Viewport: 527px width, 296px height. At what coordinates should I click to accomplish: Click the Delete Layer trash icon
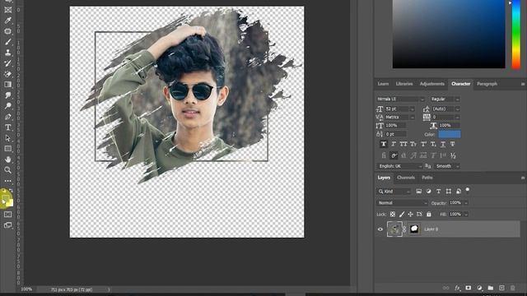coord(512,288)
